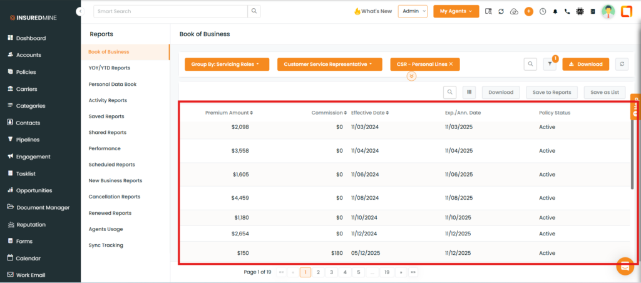Sort by Effective Date column
Viewport: 641px width, 283px height.
pos(369,113)
